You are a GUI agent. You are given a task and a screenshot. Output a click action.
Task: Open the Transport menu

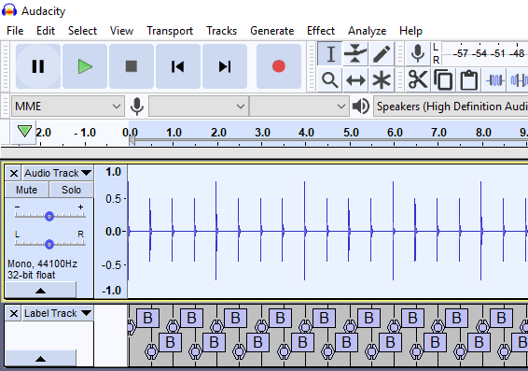point(170,31)
